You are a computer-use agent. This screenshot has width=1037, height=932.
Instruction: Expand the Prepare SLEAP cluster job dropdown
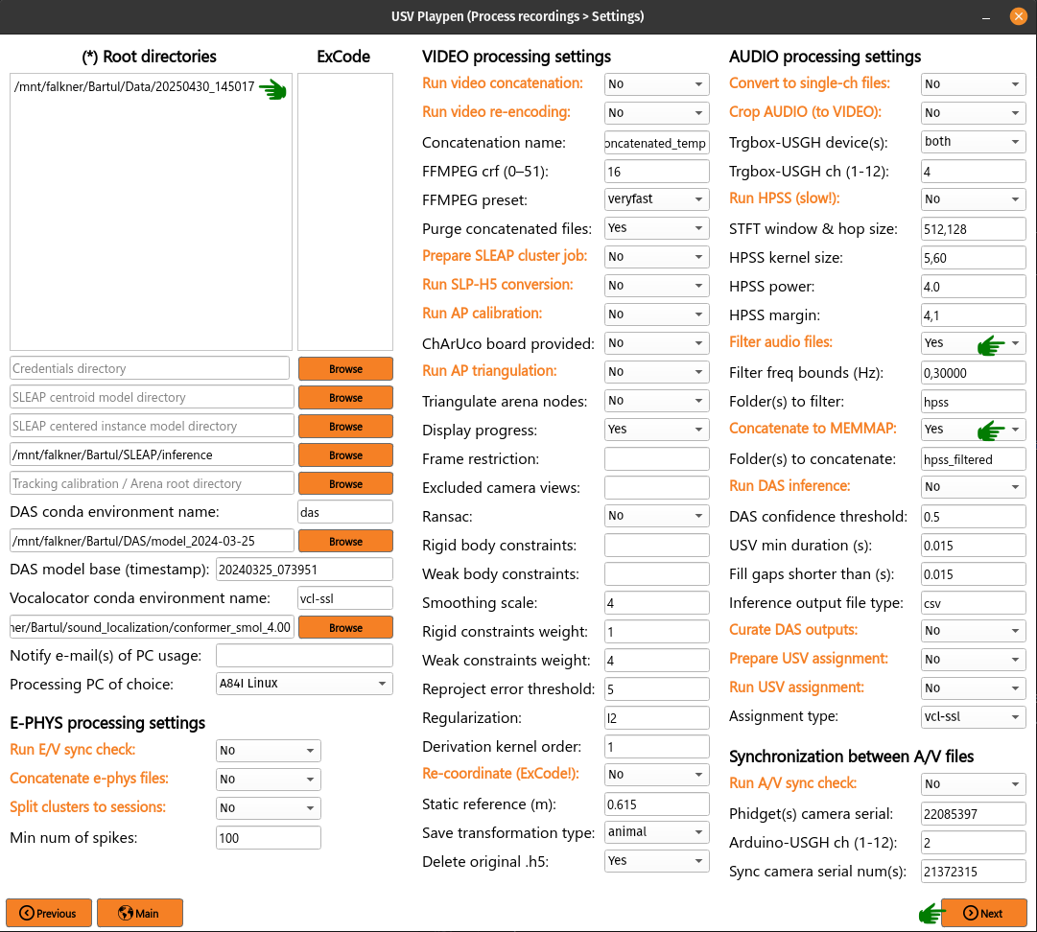656,256
